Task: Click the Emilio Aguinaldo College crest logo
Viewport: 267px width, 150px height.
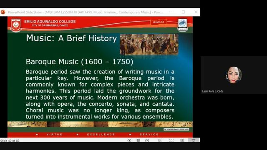Action: [x=16, y=25]
